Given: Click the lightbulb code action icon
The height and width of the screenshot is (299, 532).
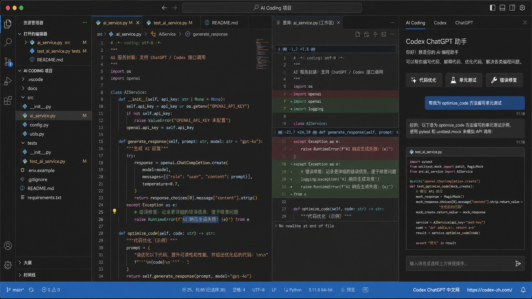Looking at the screenshot, I should click(115, 211).
